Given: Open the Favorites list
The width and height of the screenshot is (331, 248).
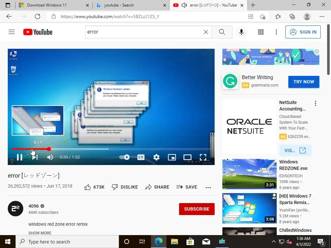Looking at the screenshot, I should 278,16.
